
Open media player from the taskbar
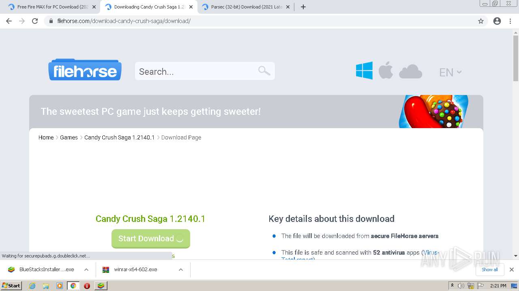coord(59,286)
